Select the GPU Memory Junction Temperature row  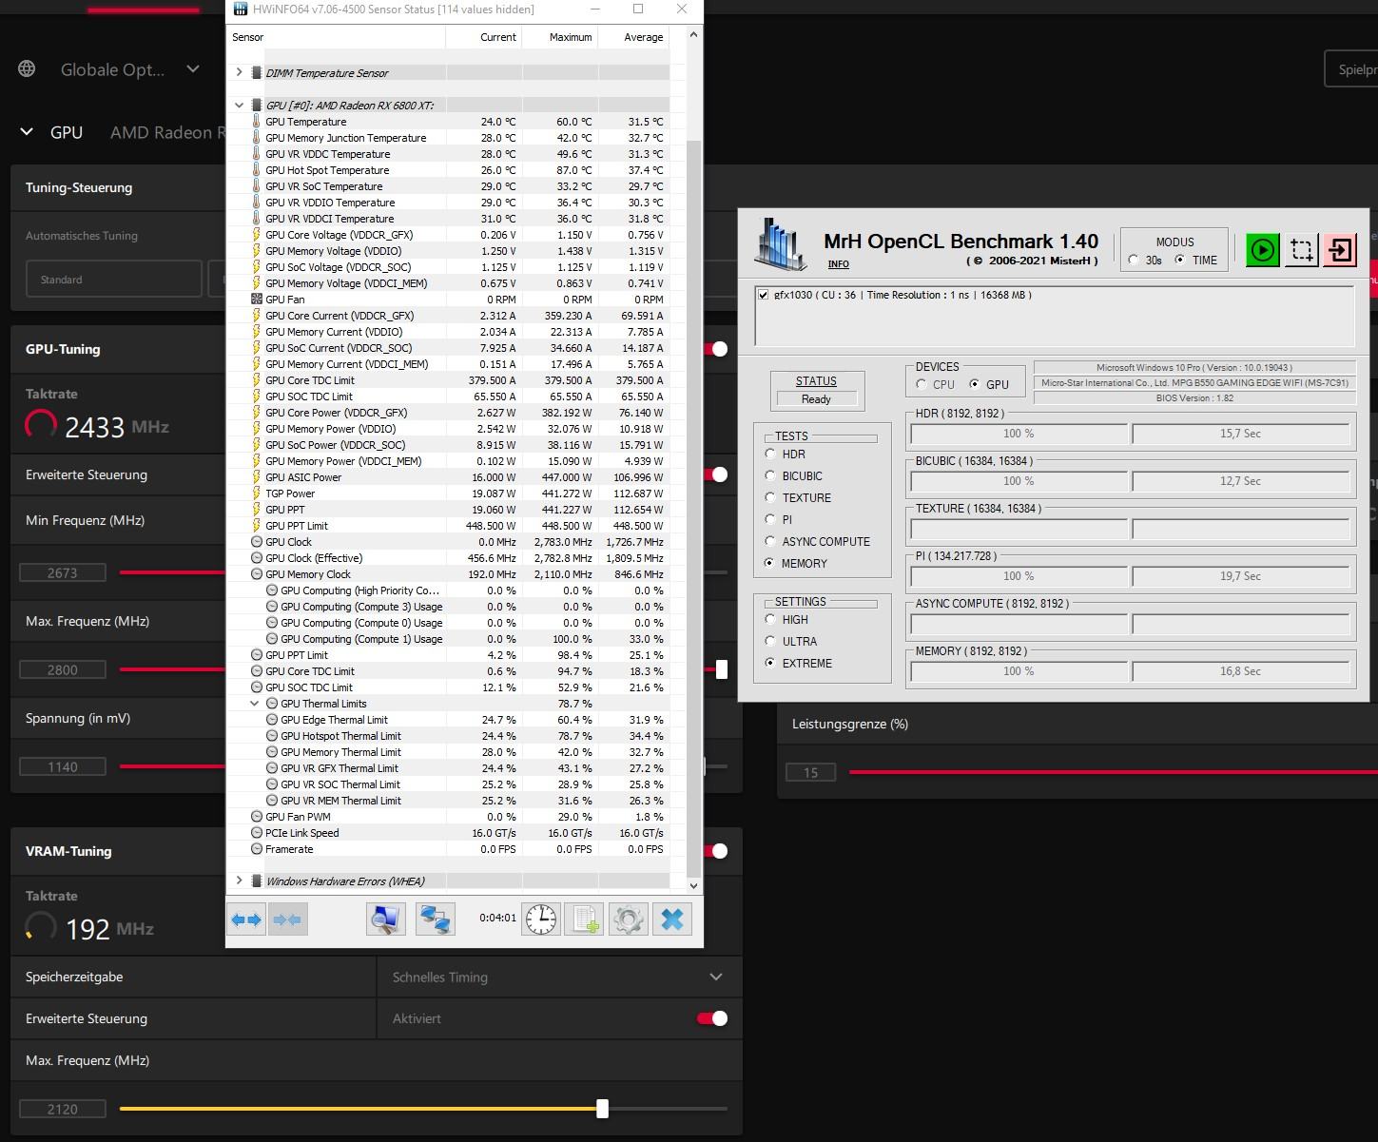(x=448, y=138)
